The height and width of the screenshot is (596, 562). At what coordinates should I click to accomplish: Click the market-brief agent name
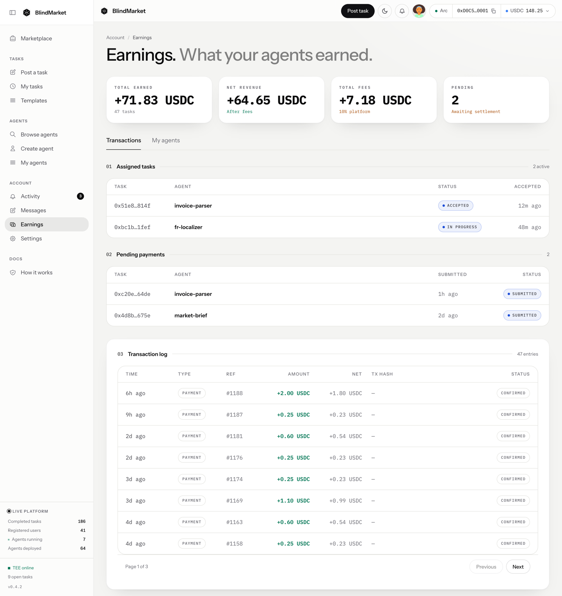click(x=190, y=315)
